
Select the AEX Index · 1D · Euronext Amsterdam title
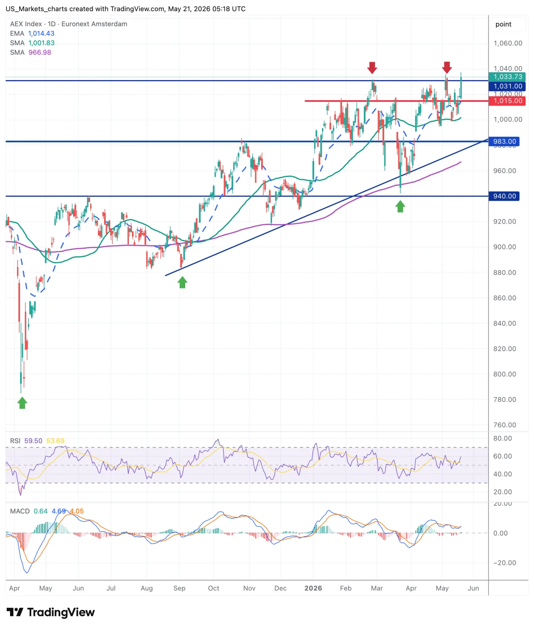pos(69,24)
